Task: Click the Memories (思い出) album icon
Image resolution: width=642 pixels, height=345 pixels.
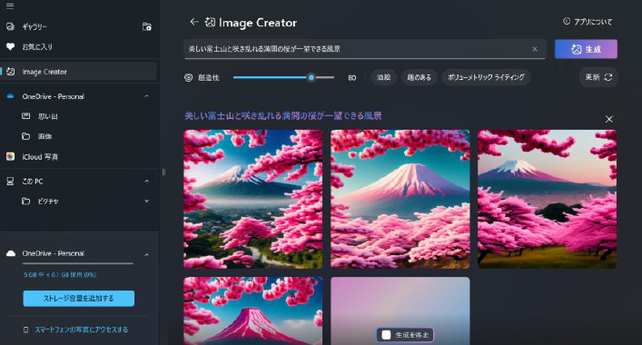Action: click(25, 116)
